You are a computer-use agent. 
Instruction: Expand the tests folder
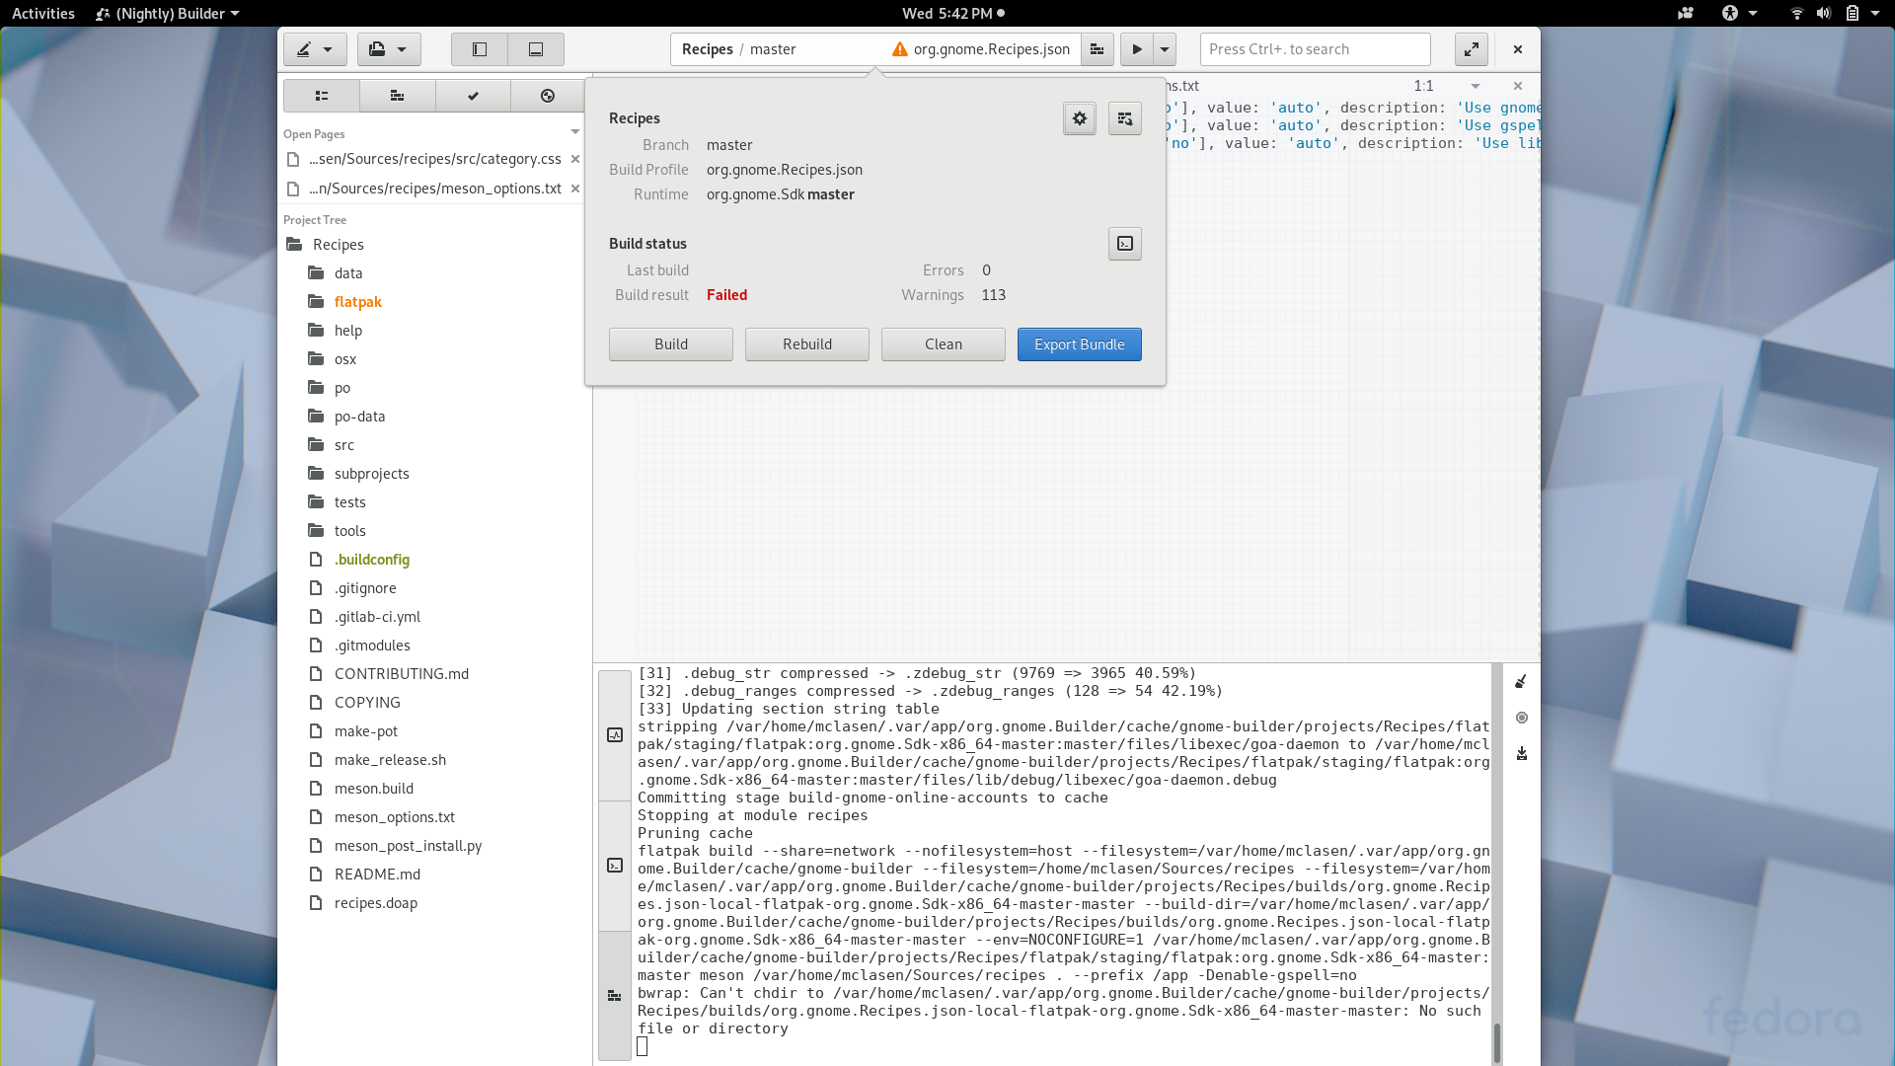pos(349,502)
